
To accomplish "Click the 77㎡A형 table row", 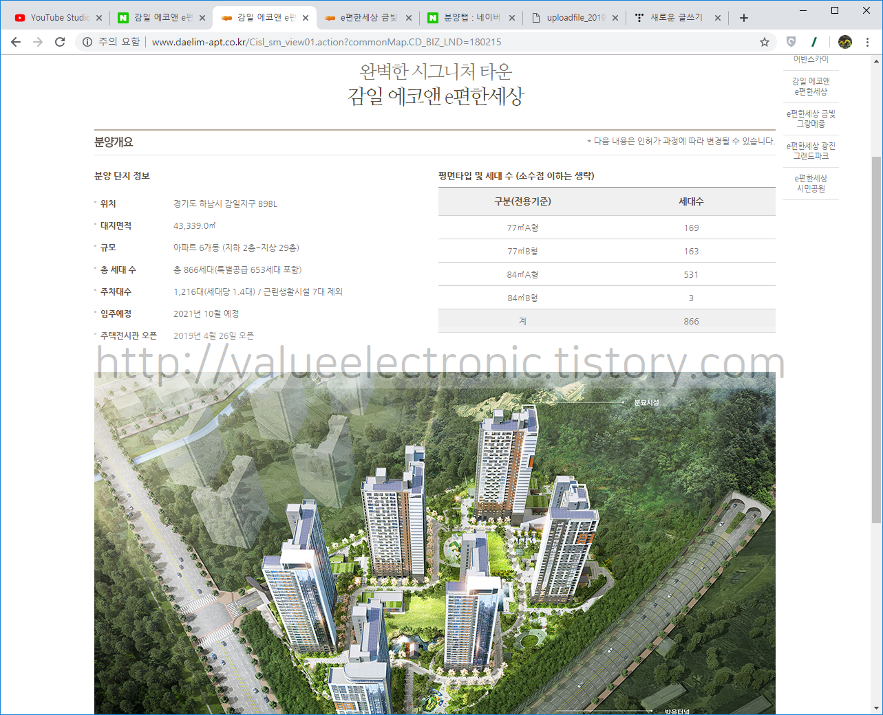I will point(607,228).
